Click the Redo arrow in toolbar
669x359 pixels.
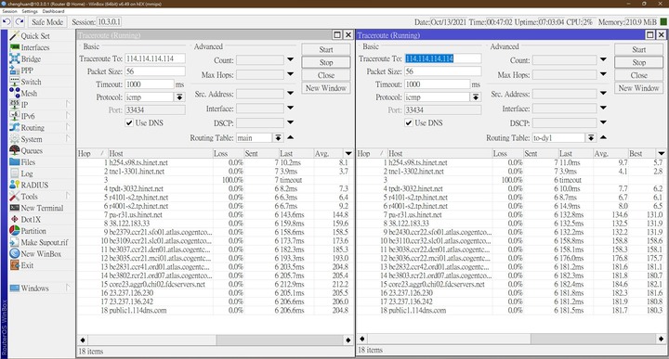coord(20,21)
